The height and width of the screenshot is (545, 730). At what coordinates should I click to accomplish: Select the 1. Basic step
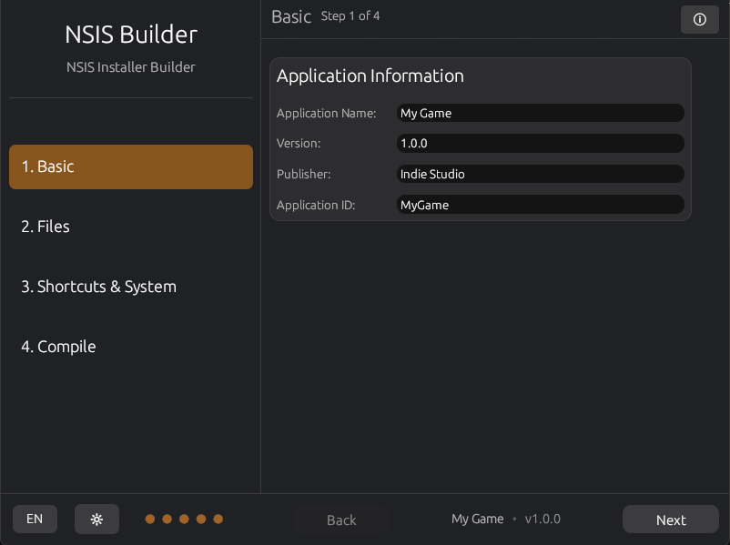coord(131,167)
